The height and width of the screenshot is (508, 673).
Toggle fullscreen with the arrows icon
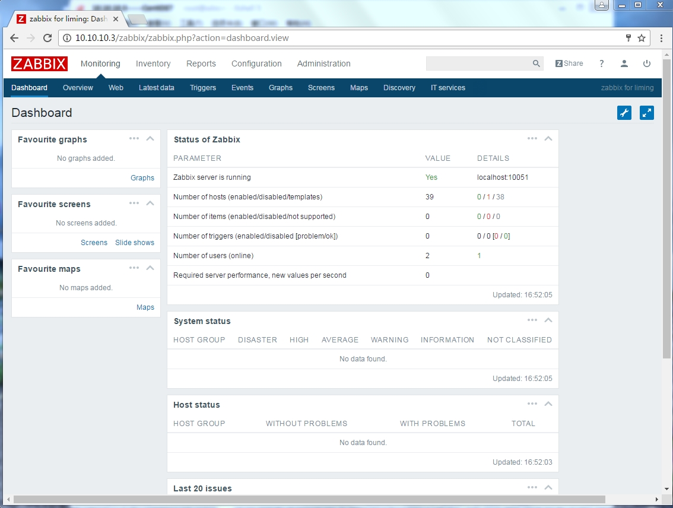coord(647,113)
